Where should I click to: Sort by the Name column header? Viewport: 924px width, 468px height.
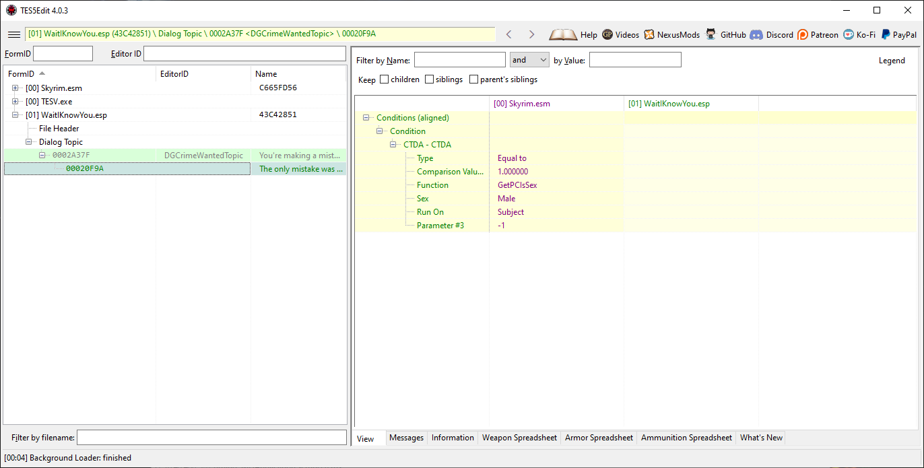298,74
